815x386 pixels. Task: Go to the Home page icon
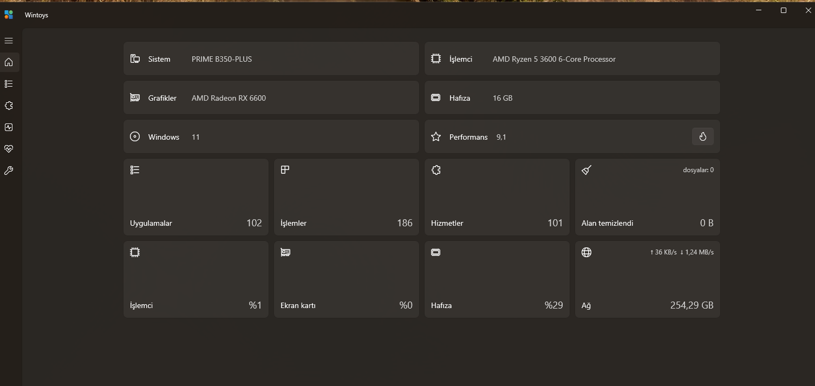click(x=9, y=62)
